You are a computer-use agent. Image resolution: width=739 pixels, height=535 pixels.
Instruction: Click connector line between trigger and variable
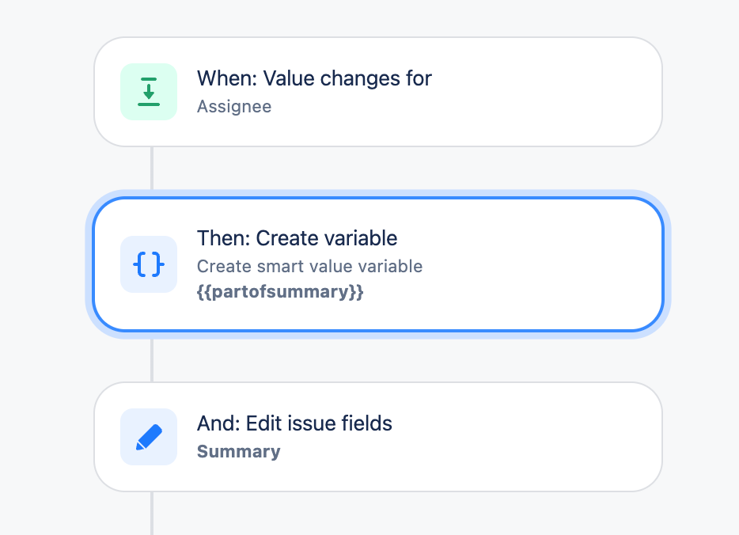(152, 168)
